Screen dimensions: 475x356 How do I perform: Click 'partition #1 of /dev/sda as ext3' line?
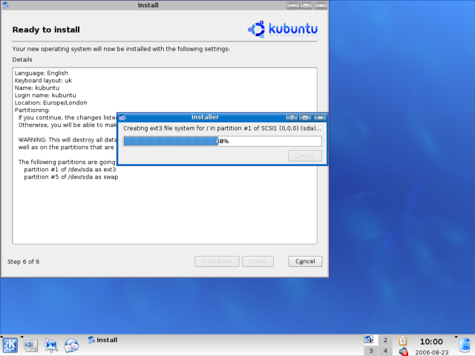pos(70,170)
